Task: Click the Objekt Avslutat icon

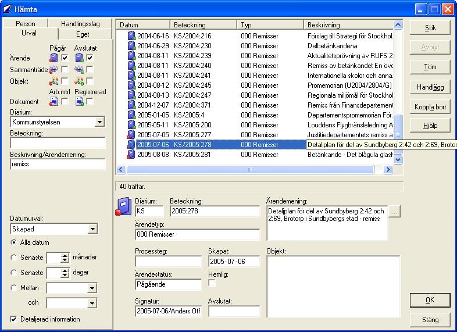Action: 79,81
